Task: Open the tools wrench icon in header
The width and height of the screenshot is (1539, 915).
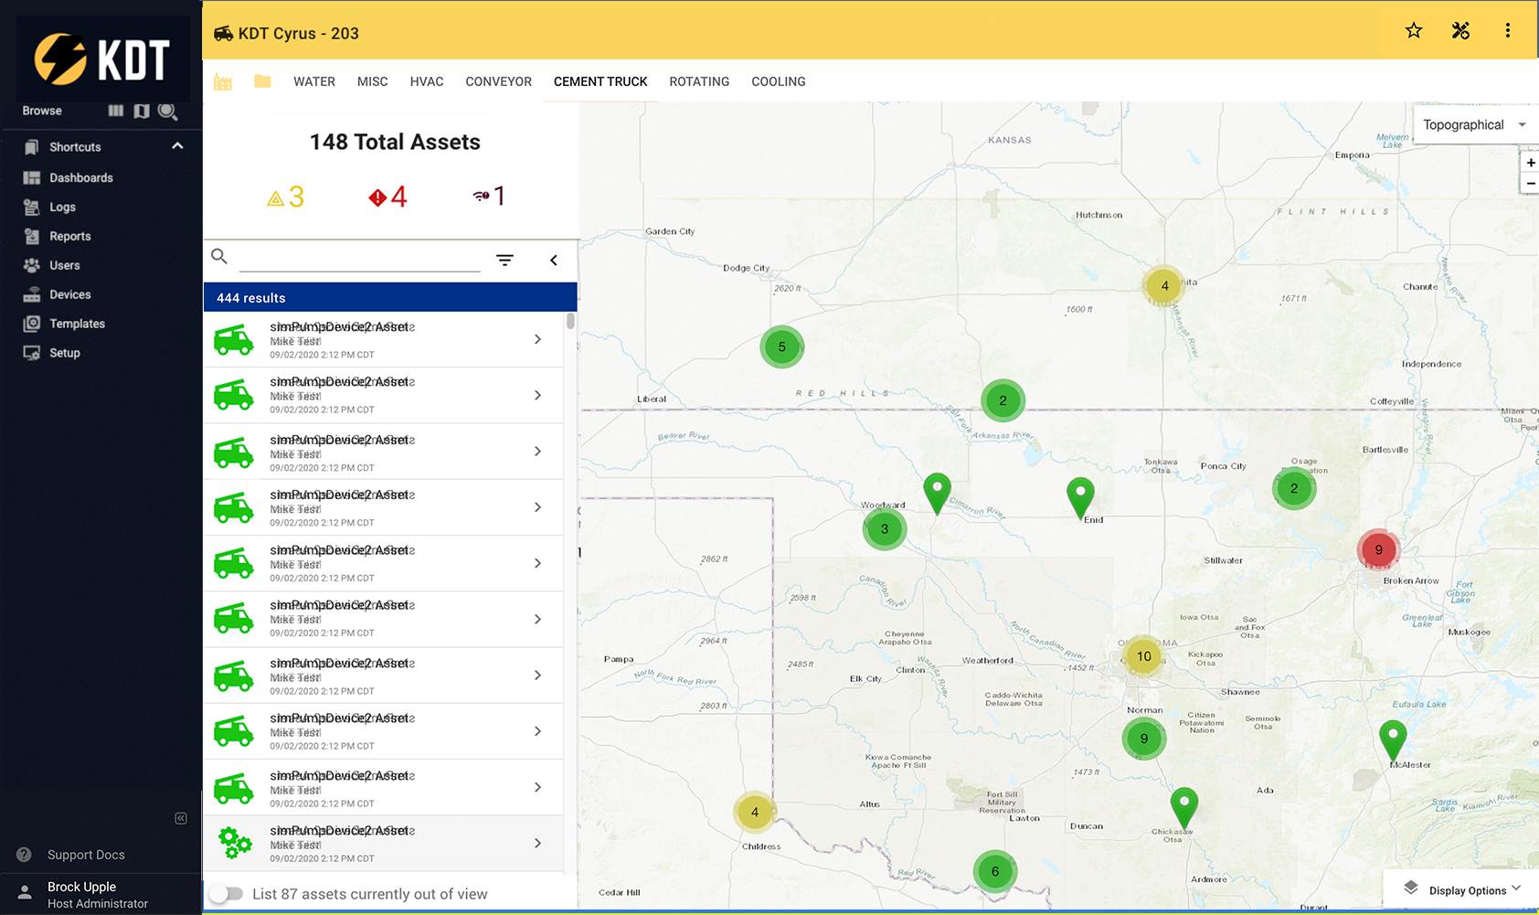Action: pos(1460,31)
